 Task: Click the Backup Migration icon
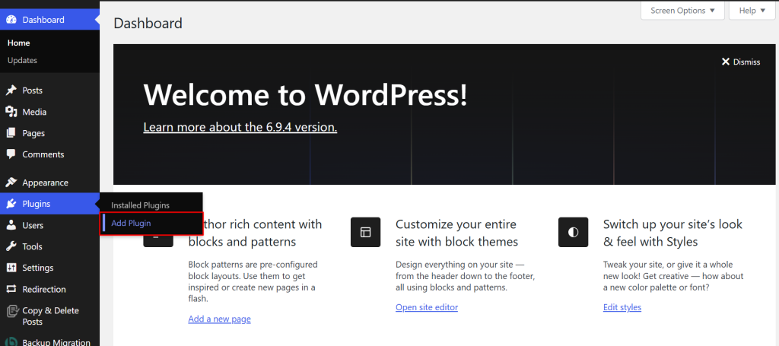tap(11, 342)
